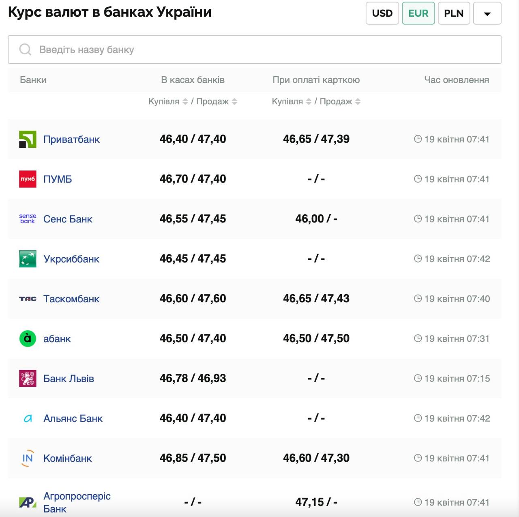Screen dimensions: 519x517
Task: Switch to the PLN currency tab
Action: click(453, 13)
